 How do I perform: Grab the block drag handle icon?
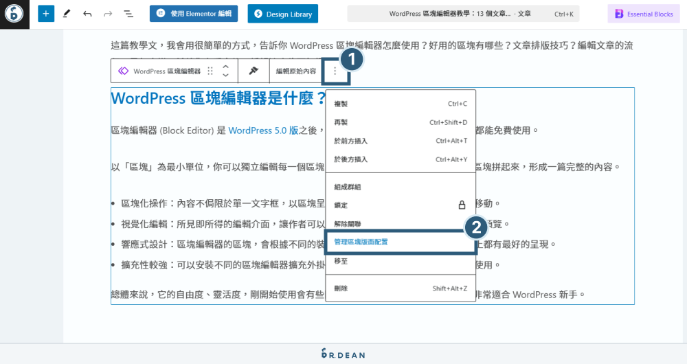click(210, 71)
